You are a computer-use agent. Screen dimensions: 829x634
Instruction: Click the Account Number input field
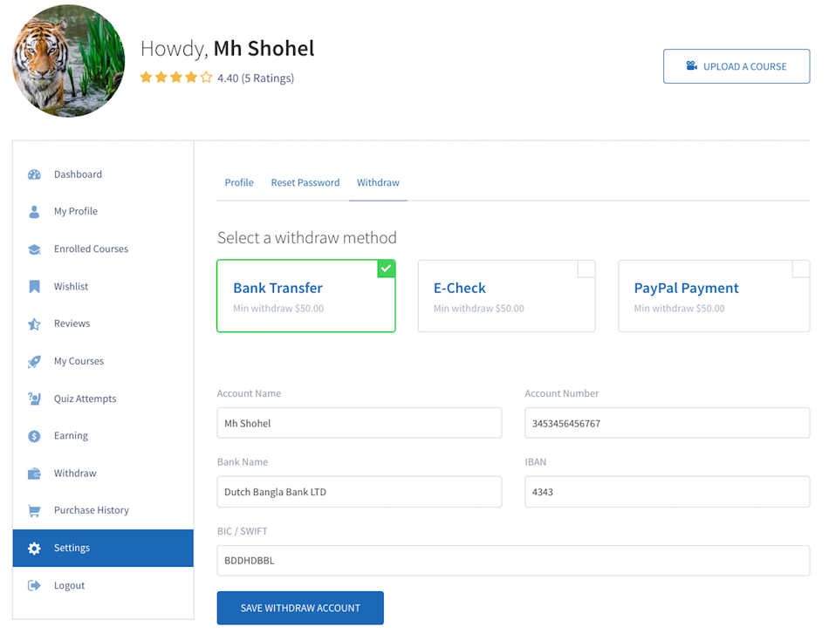click(x=668, y=423)
